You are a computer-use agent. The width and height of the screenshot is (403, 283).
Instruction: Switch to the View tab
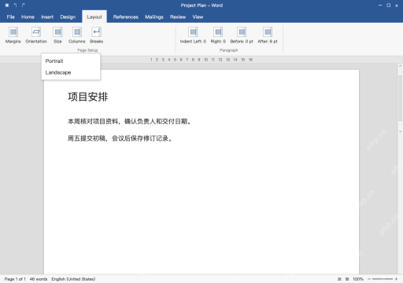[198, 17]
